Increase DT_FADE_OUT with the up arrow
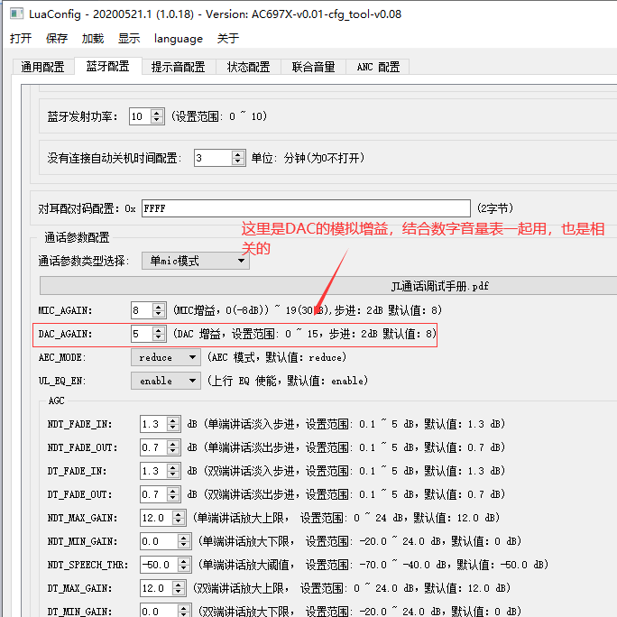The height and width of the screenshot is (617, 617). pyautogui.click(x=173, y=491)
